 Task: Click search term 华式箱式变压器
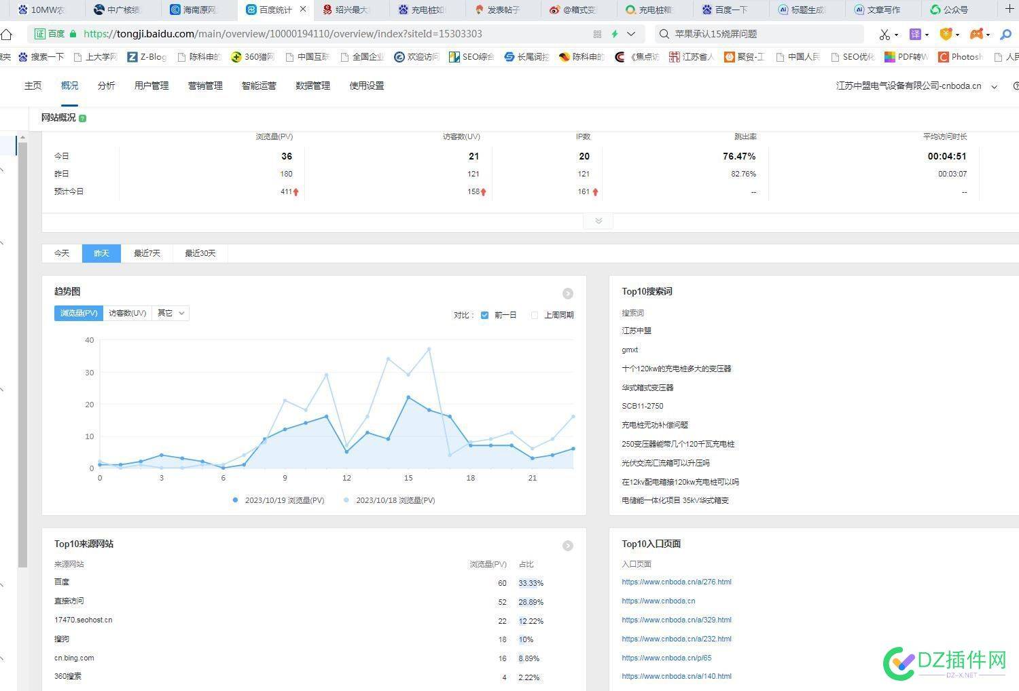point(647,388)
